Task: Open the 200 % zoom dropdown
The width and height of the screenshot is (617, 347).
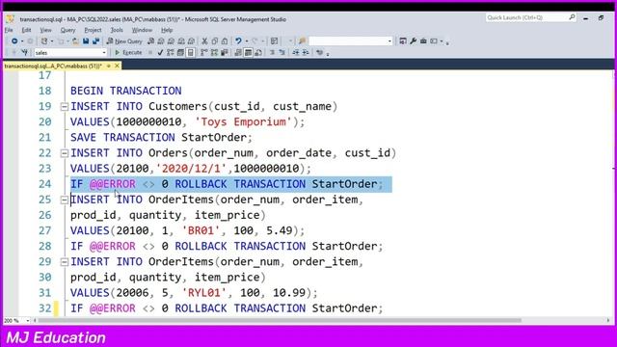Action: pos(27,321)
